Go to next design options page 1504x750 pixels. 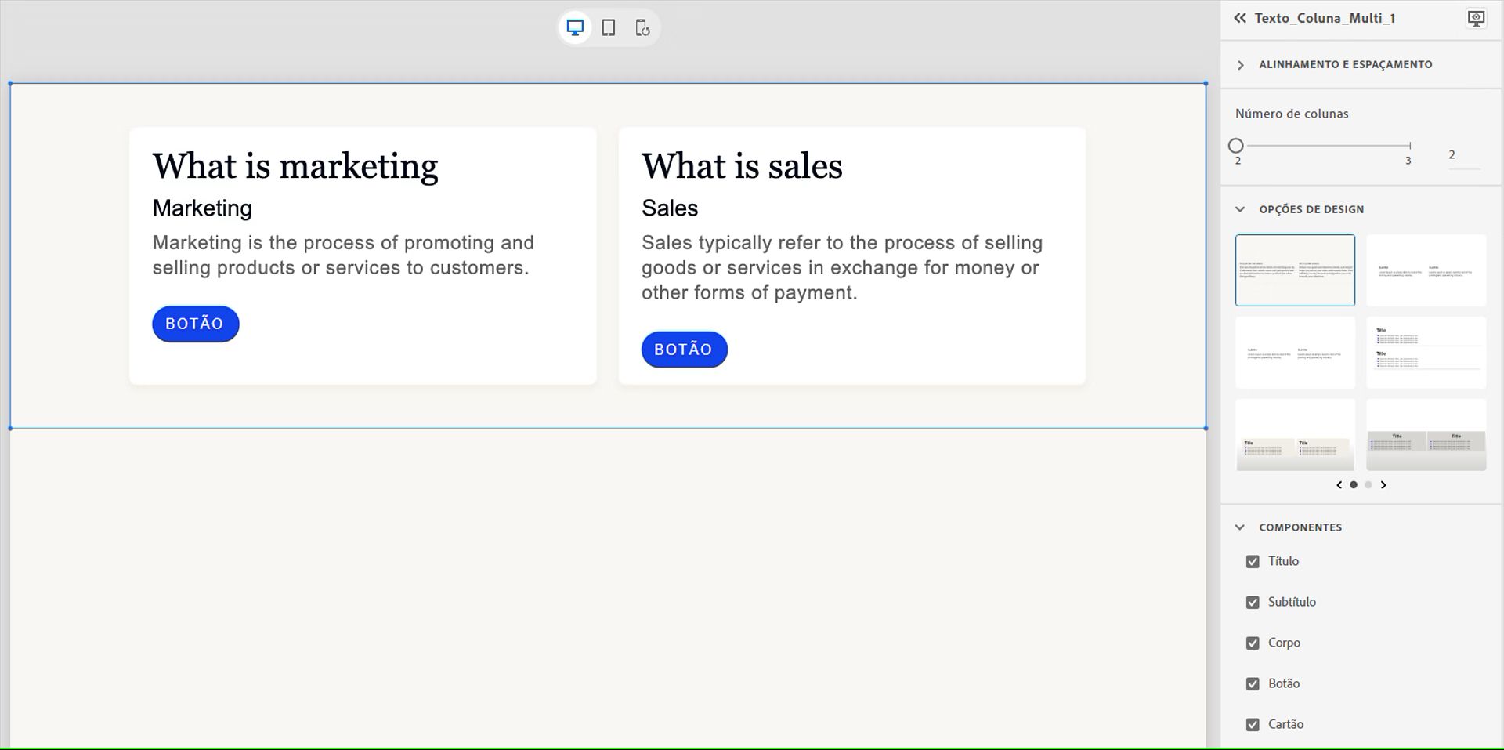click(1383, 485)
